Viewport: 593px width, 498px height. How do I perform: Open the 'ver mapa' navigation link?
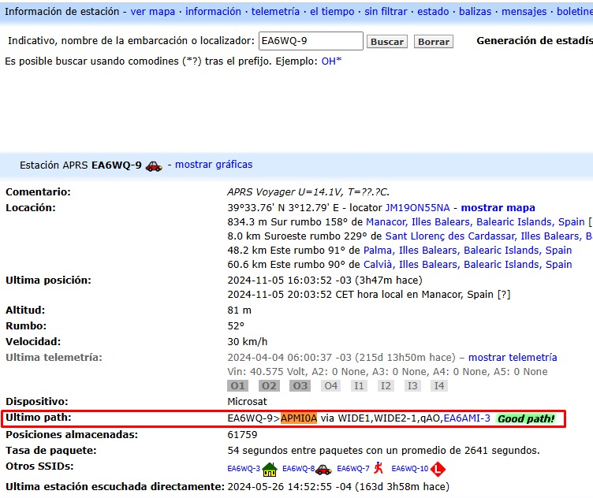pos(153,12)
